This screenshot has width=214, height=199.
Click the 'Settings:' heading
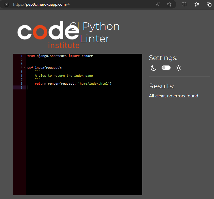pos(163,58)
